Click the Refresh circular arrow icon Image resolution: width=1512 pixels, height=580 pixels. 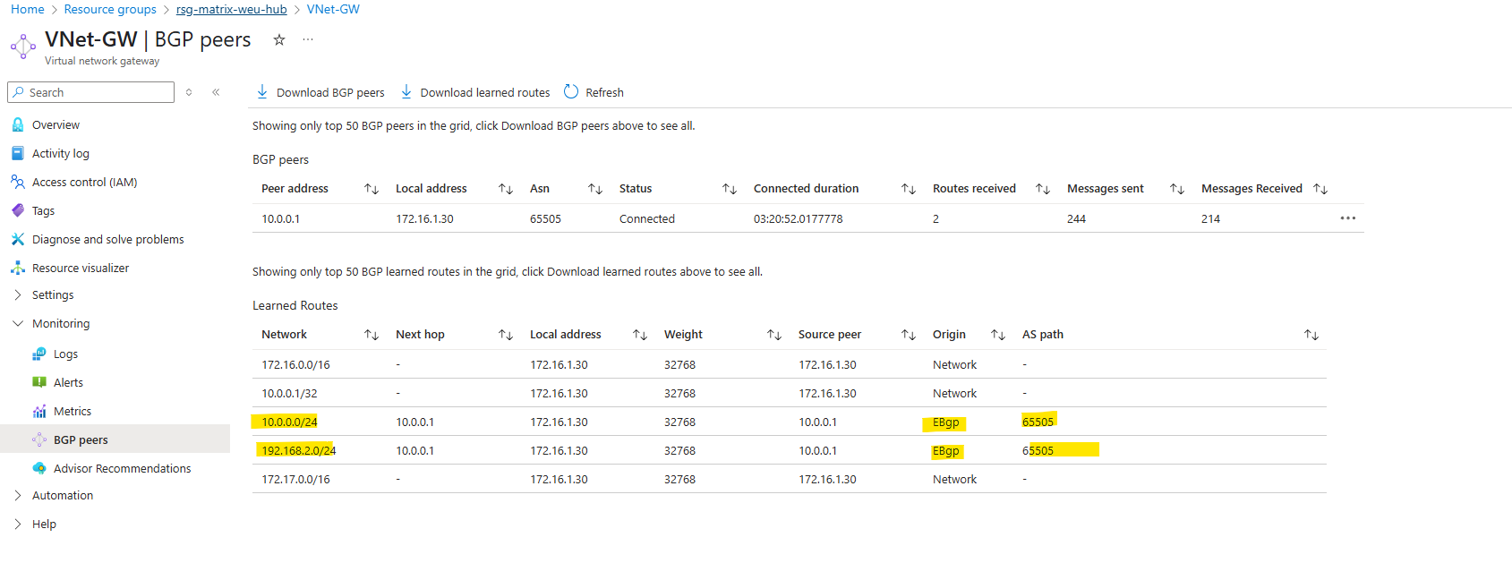[571, 91]
